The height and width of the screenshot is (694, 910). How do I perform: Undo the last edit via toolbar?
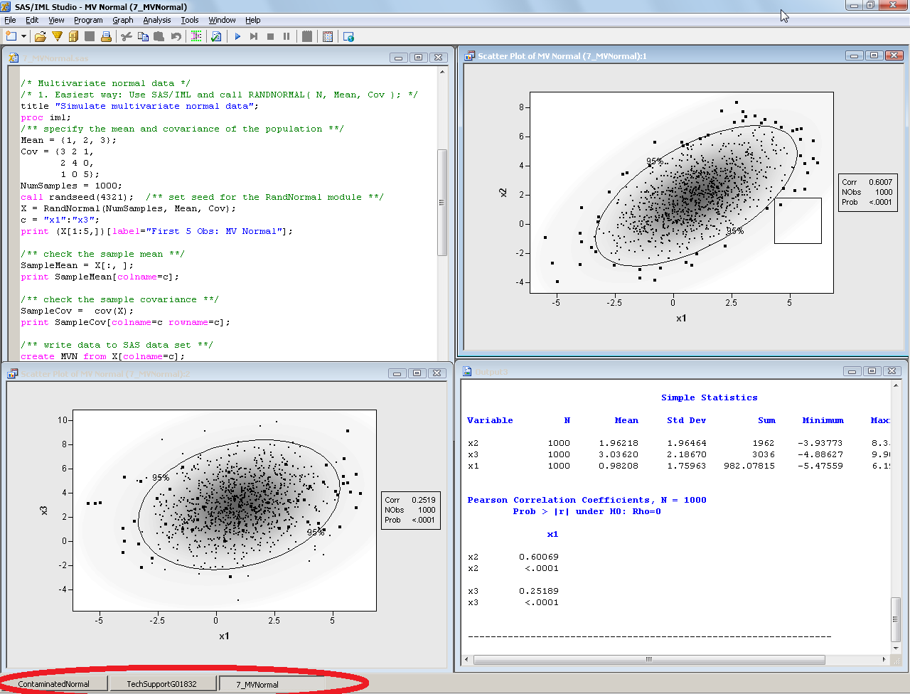pyautogui.click(x=176, y=36)
